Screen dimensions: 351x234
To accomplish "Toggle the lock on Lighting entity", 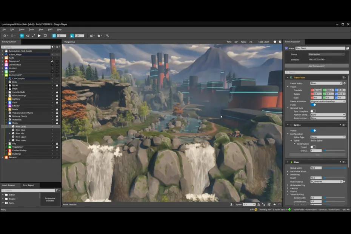I will point(57,99).
